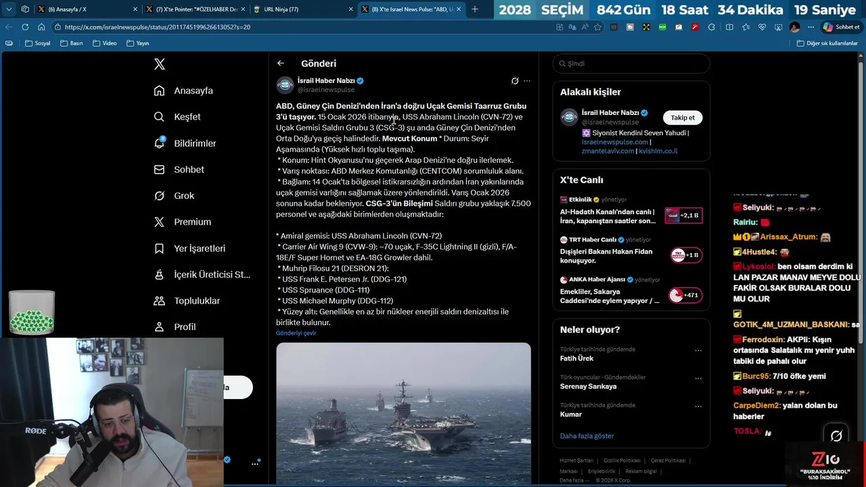Click Daha fazla göster
The height and width of the screenshot is (487, 866).
click(x=587, y=436)
